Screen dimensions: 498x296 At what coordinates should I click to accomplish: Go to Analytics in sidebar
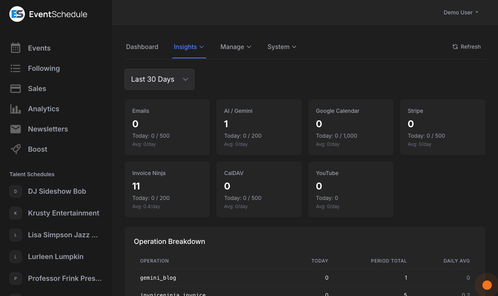pyautogui.click(x=44, y=109)
